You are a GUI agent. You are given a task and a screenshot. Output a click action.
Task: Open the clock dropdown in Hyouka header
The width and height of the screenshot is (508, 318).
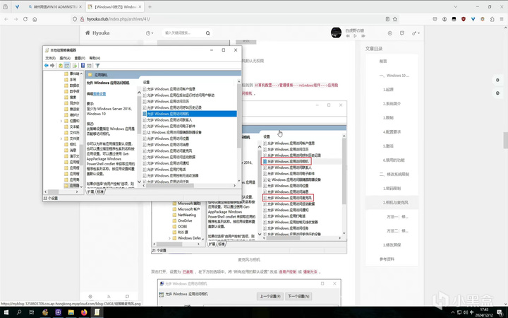click(150, 33)
